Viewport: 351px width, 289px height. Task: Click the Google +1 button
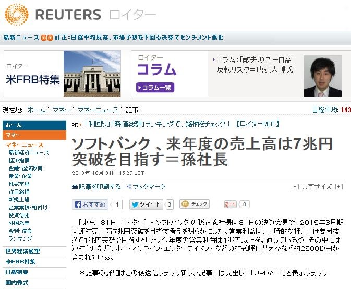pyautogui.click(x=231, y=204)
